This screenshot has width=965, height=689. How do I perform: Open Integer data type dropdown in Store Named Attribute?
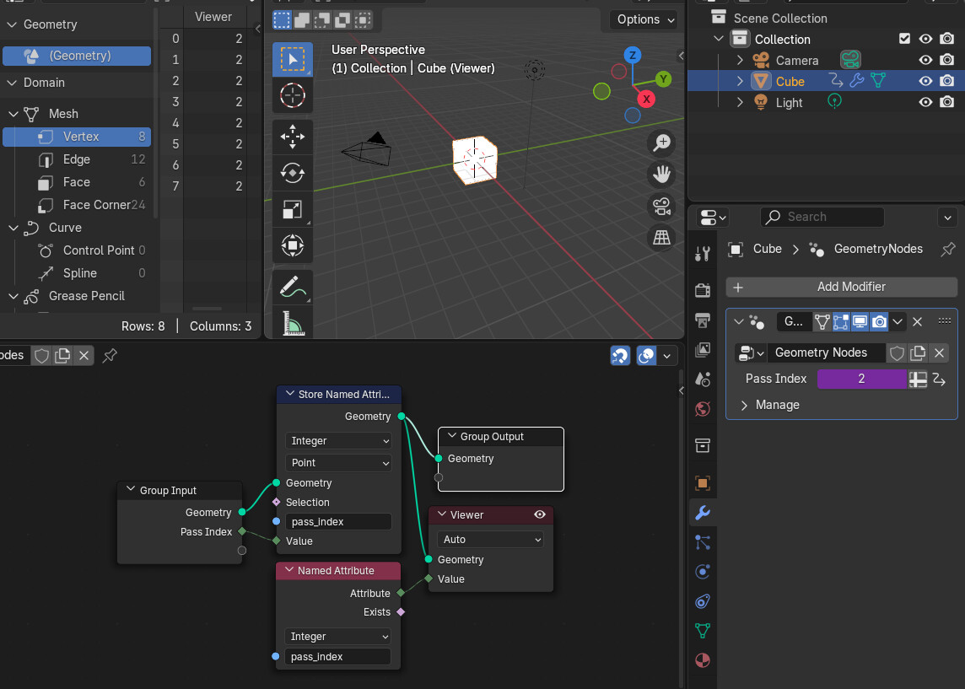[338, 441]
